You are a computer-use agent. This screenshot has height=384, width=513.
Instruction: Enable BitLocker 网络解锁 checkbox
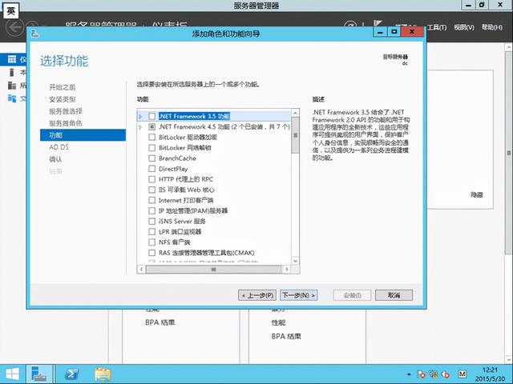tap(151, 147)
